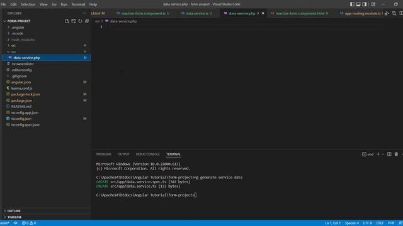403x226 pixels.
Task: Select the TERMINAL panel tab
Action: [173, 154]
